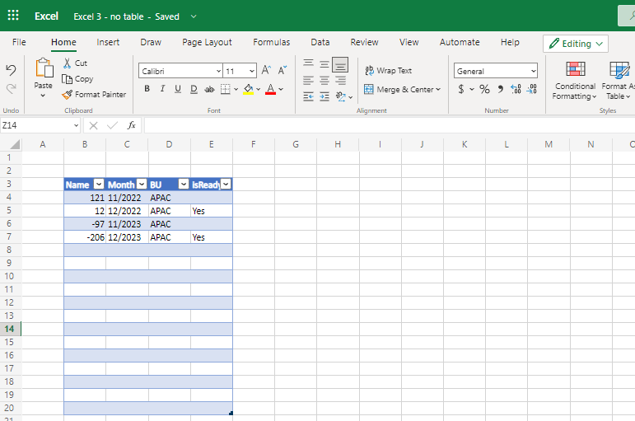Screen dimensions: 635x421
Task: Toggle Wrap Text for cells
Action: pos(388,71)
